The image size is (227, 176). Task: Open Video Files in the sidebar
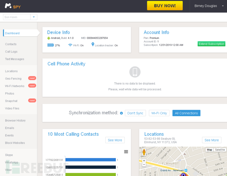tap(12, 108)
